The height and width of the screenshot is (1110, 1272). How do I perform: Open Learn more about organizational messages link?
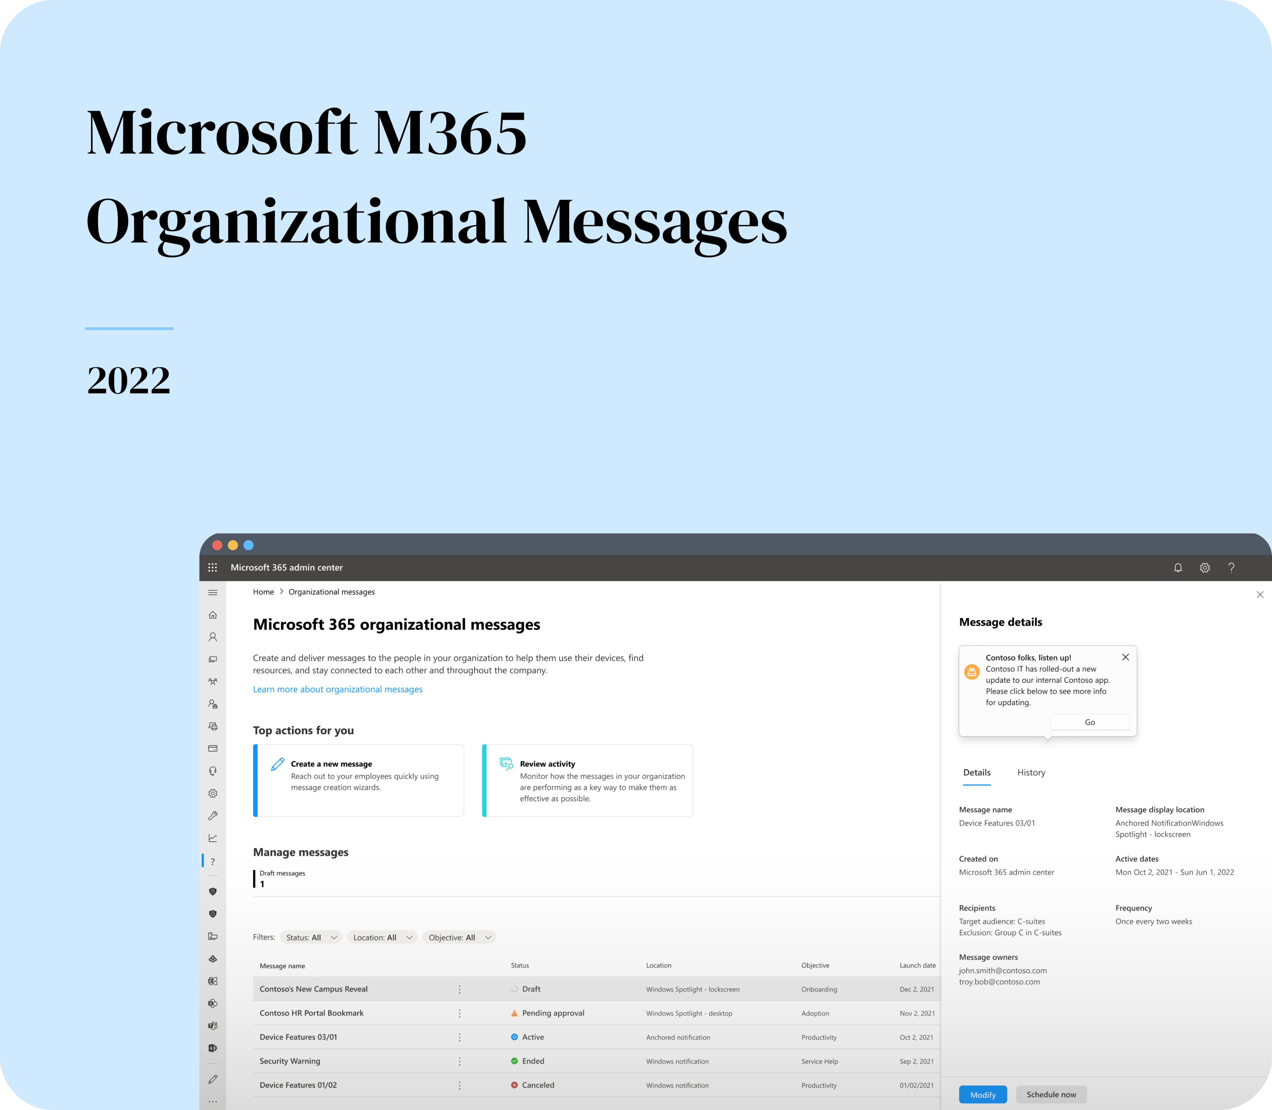[338, 689]
